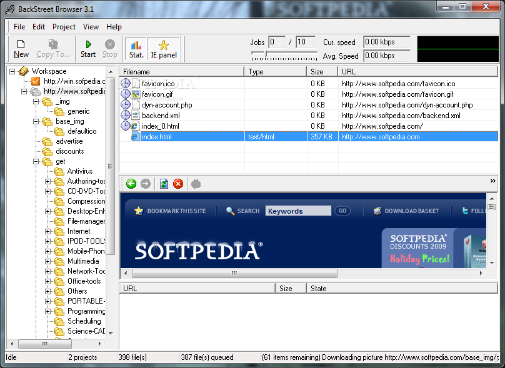The width and height of the screenshot is (505, 368).
Task: Collapse the Workspace tree node
Action: [x=12, y=71]
